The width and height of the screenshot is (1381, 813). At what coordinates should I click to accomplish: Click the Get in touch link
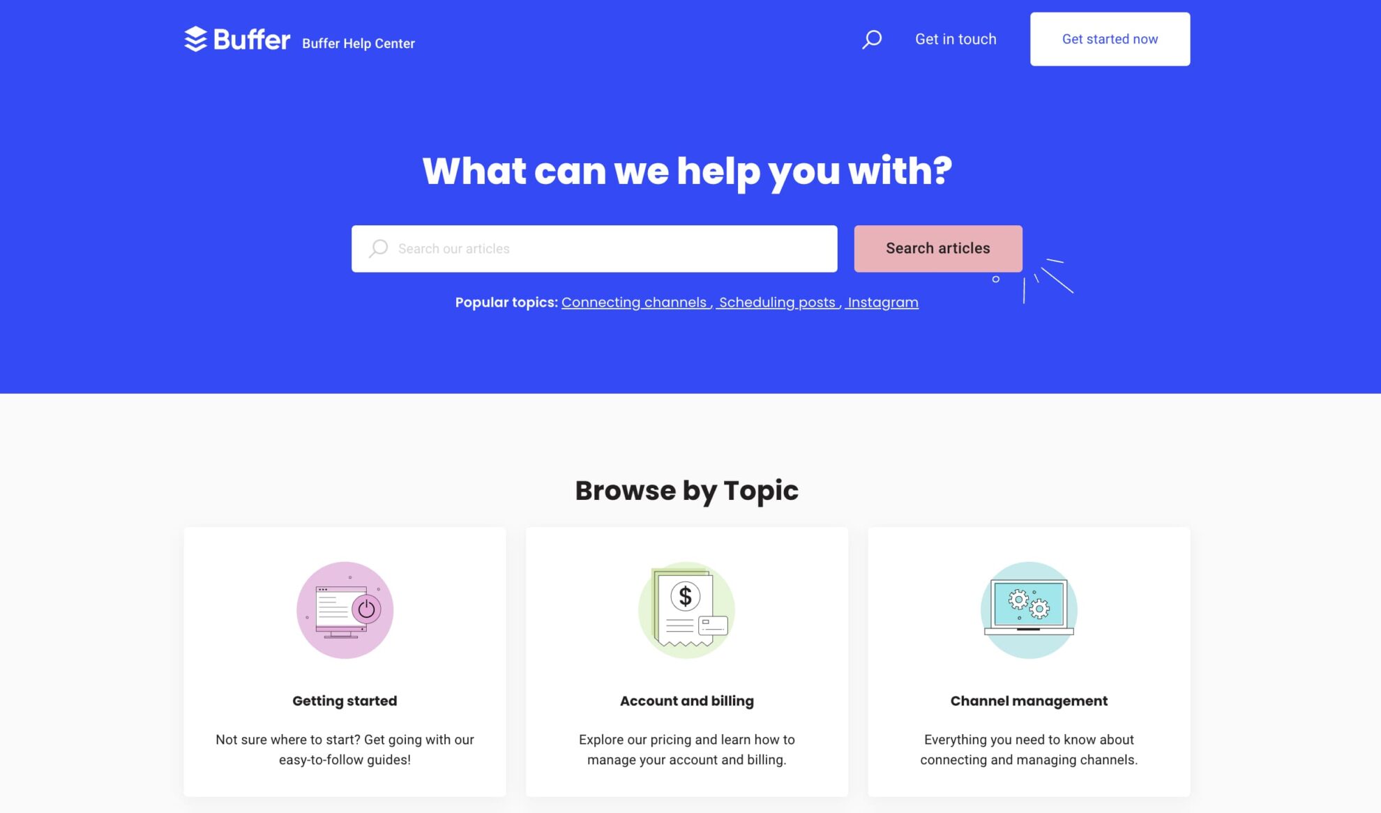(x=955, y=39)
